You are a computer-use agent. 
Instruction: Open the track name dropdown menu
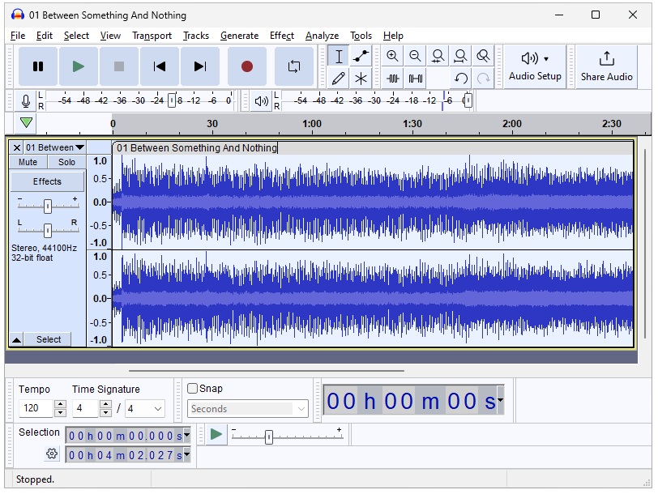79,147
